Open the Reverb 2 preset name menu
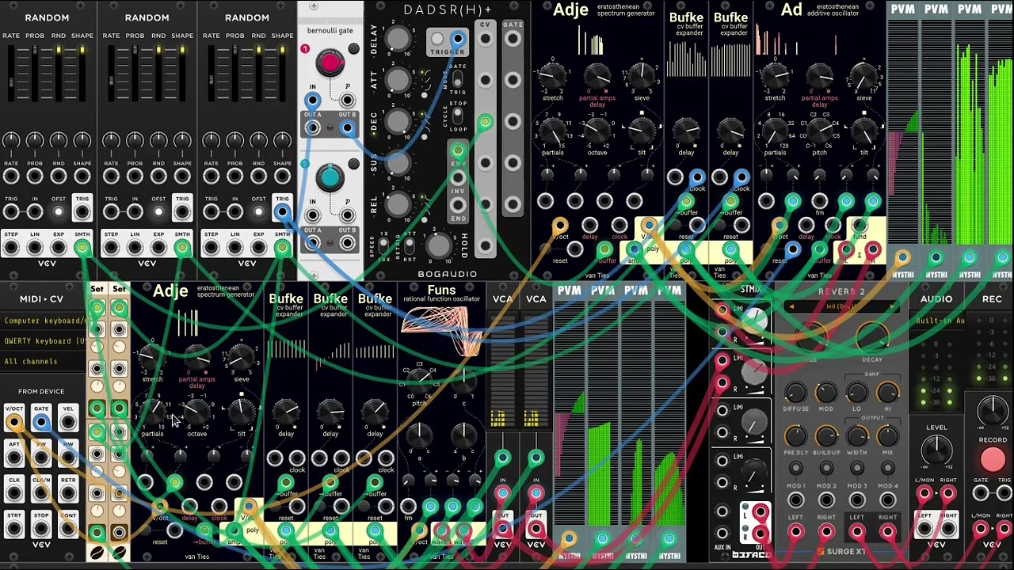 point(841,306)
